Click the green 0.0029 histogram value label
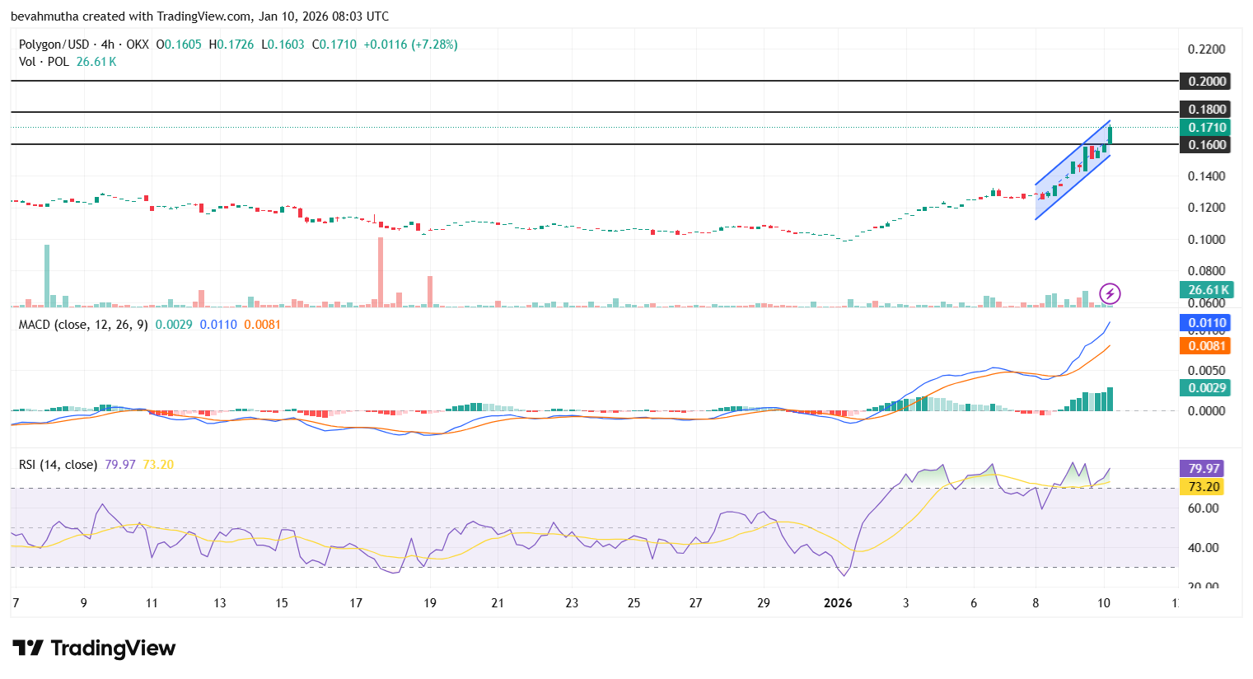The image size is (1253, 679). [x=1205, y=387]
